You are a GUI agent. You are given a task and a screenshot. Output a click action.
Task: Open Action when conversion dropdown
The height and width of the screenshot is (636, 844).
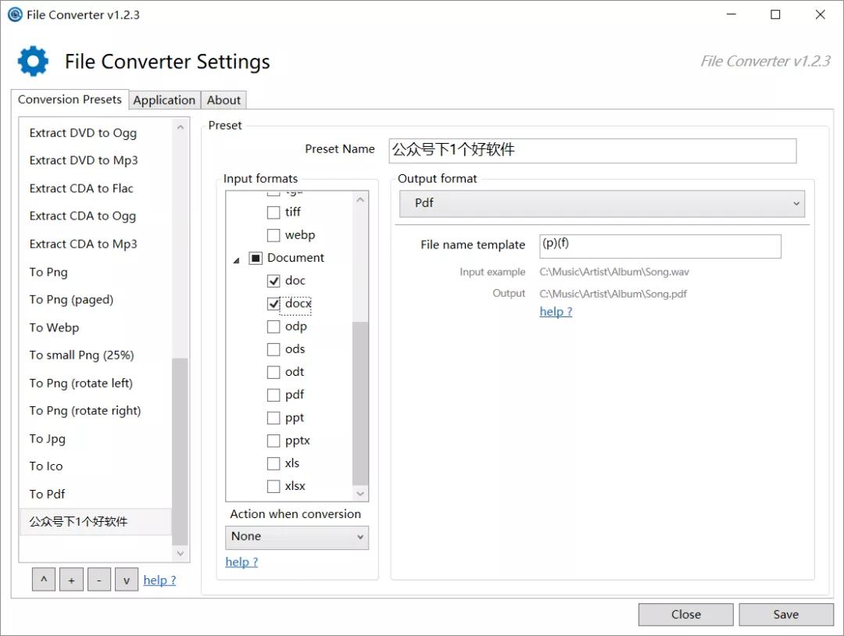(296, 537)
